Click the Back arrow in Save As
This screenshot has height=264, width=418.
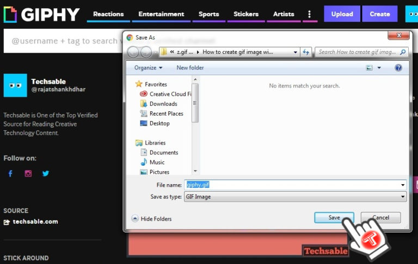tap(133, 52)
